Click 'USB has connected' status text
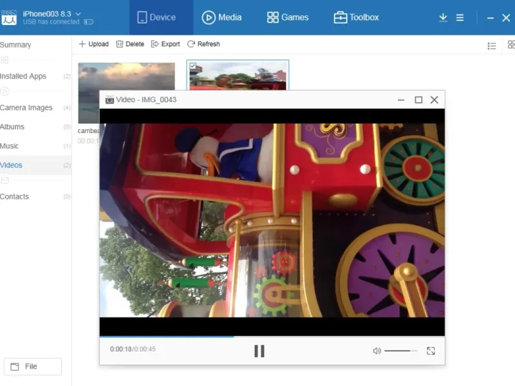The image size is (515, 386). 51,22
